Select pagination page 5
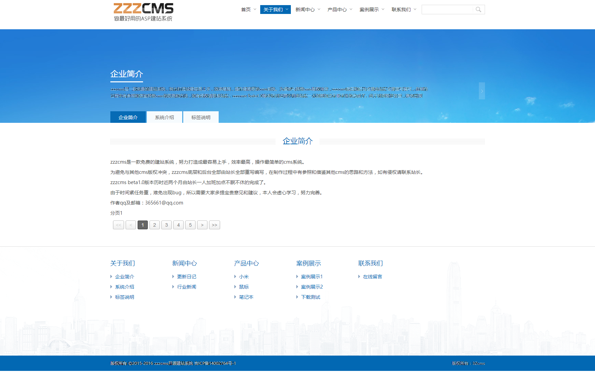 (190, 225)
